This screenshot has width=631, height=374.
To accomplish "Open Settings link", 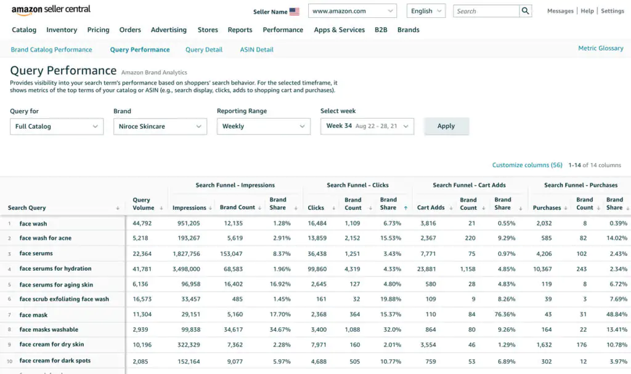I will click(x=613, y=11).
